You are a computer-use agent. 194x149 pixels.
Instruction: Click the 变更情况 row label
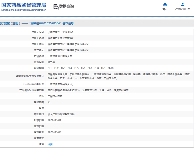click(39, 138)
